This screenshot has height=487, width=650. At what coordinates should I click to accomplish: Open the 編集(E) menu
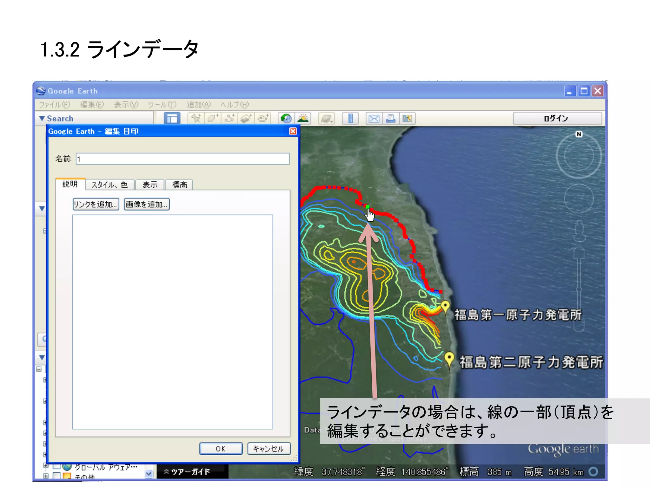click(x=92, y=105)
